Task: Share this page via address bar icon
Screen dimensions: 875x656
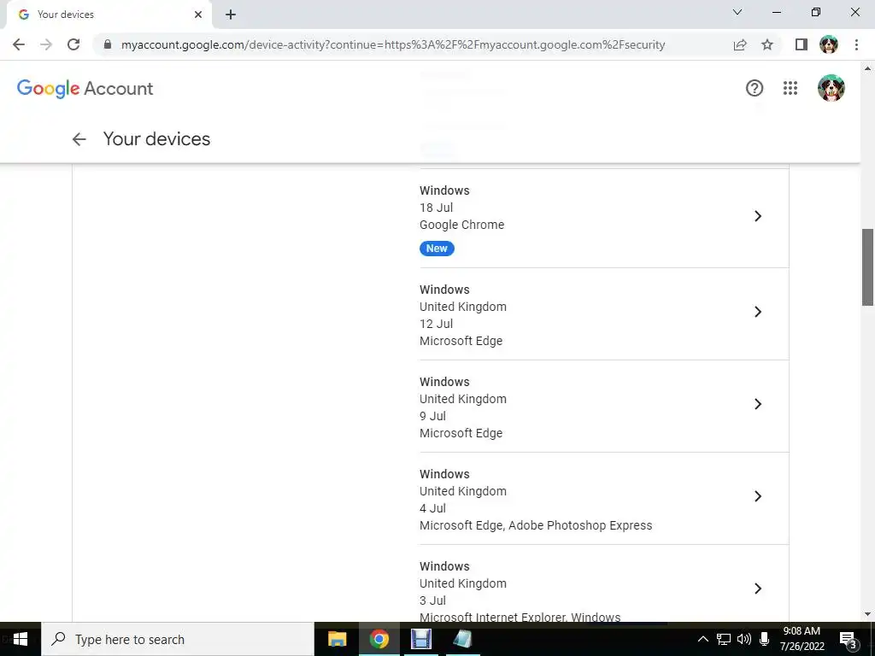Action: pyautogui.click(x=740, y=44)
